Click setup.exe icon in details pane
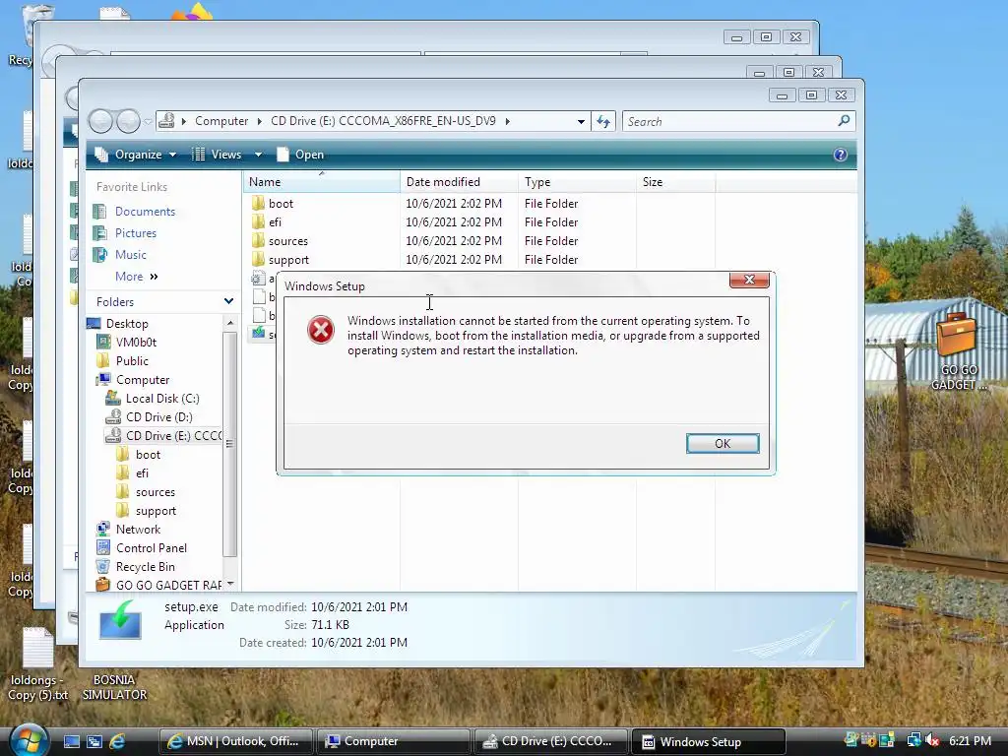The image size is (1008, 756). [x=120, y=620]
